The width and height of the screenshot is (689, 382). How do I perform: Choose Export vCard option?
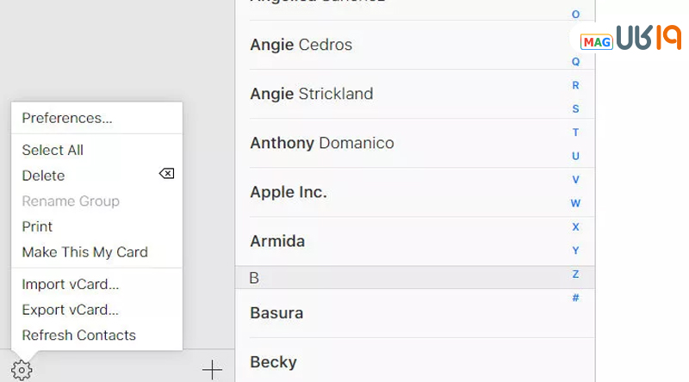71,310
